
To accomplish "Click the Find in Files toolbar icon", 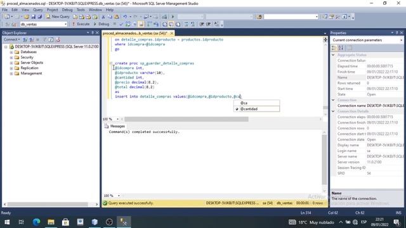I will 259,17.
